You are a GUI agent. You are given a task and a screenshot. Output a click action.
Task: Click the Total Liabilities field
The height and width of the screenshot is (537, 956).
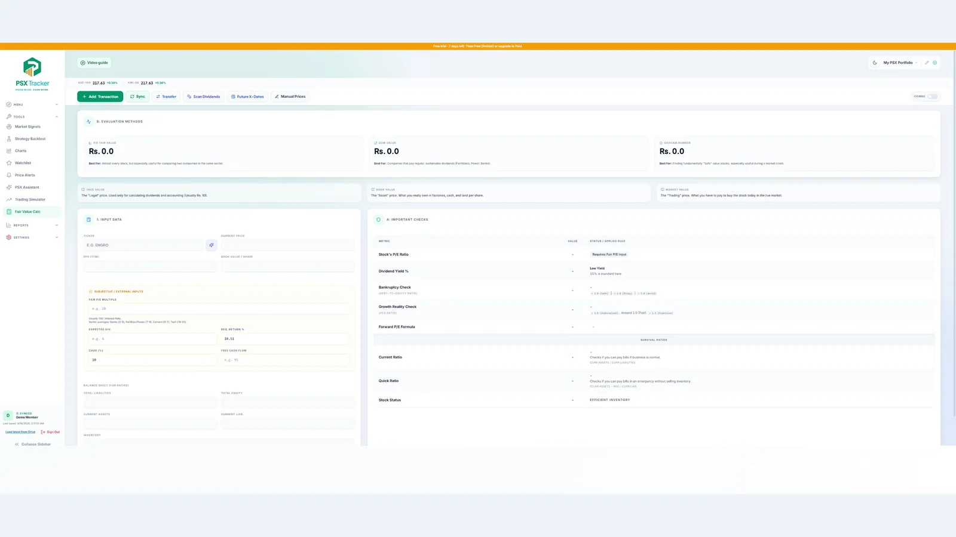151,403
